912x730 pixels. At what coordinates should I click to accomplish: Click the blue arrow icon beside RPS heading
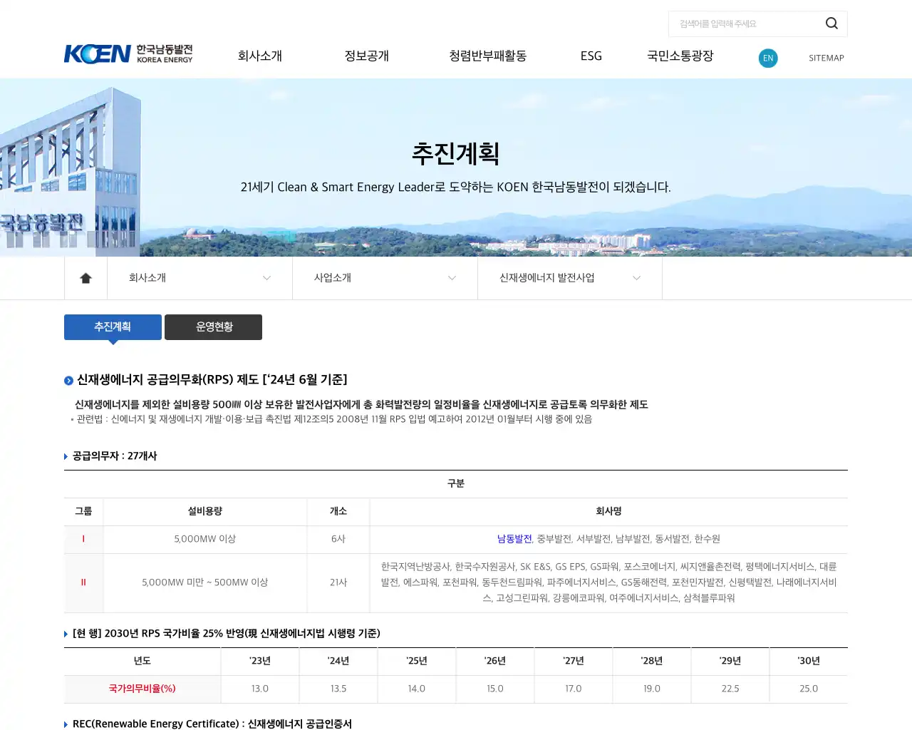tap(68, 380)
